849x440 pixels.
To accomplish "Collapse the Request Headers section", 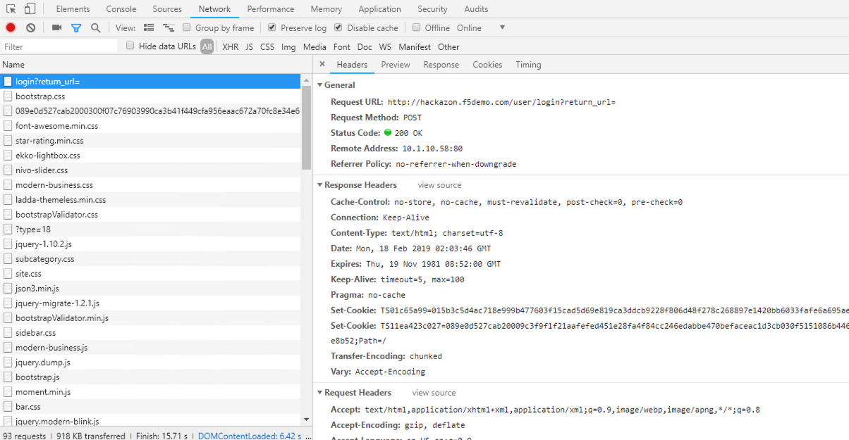I will tap(319, 393).
